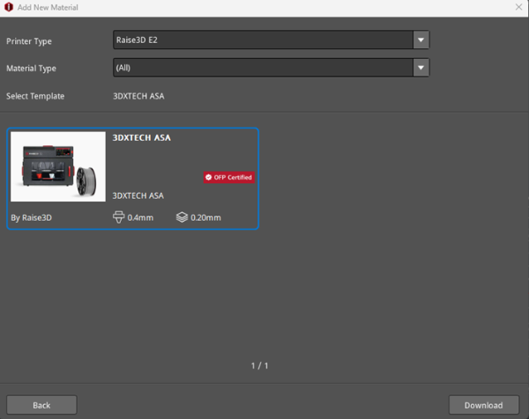
Task: Click the Raise3D app icon in title bar
Action: click(8, 8)
